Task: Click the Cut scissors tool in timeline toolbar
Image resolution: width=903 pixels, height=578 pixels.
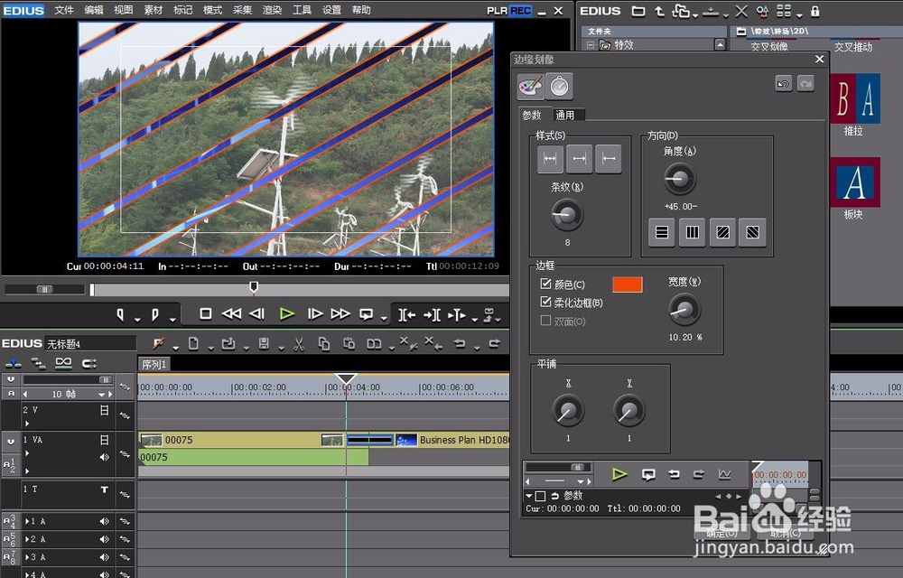Action: [x=298, y=344]
